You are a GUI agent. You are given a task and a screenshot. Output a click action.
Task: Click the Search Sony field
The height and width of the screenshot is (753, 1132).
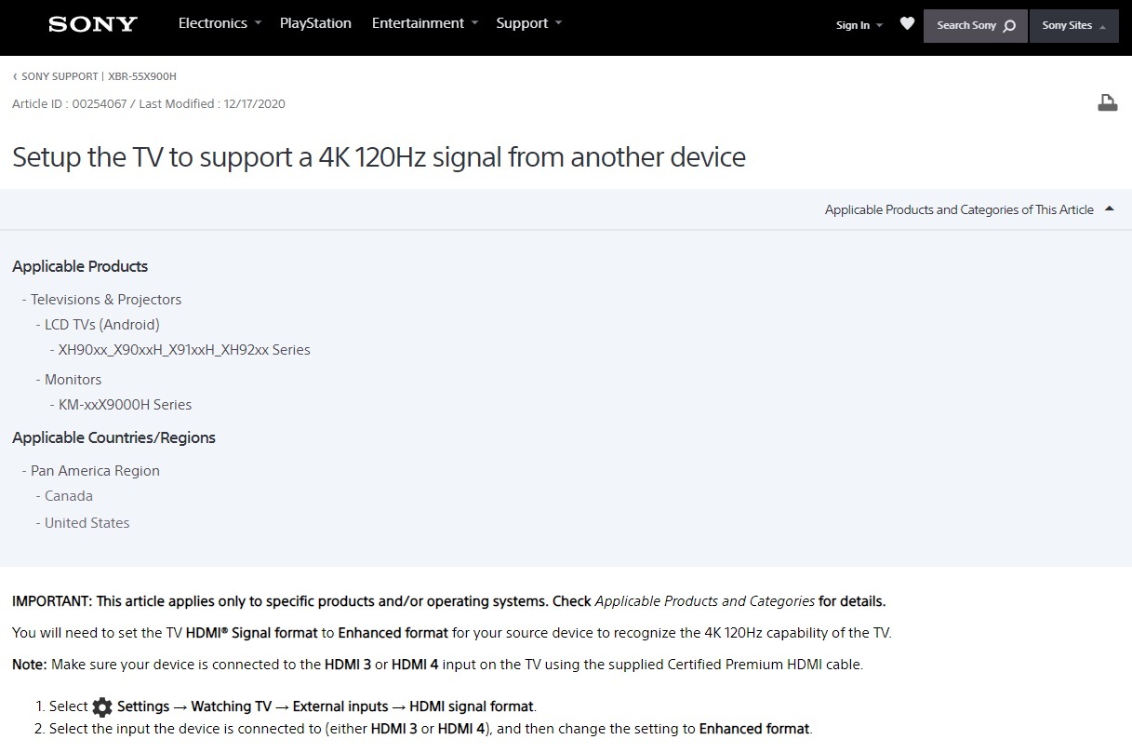tap(966, 26)
